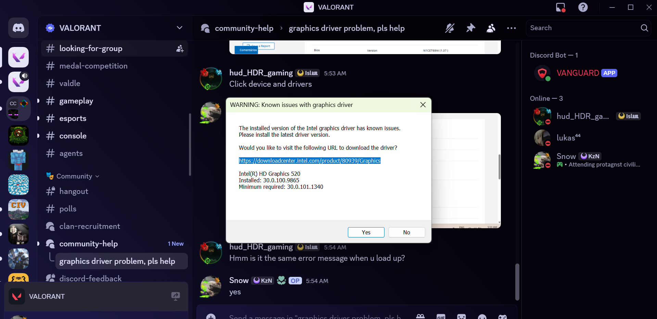Open the help question mark icon
The width and height of the screenshot is (657, 319).
(583, 7)
